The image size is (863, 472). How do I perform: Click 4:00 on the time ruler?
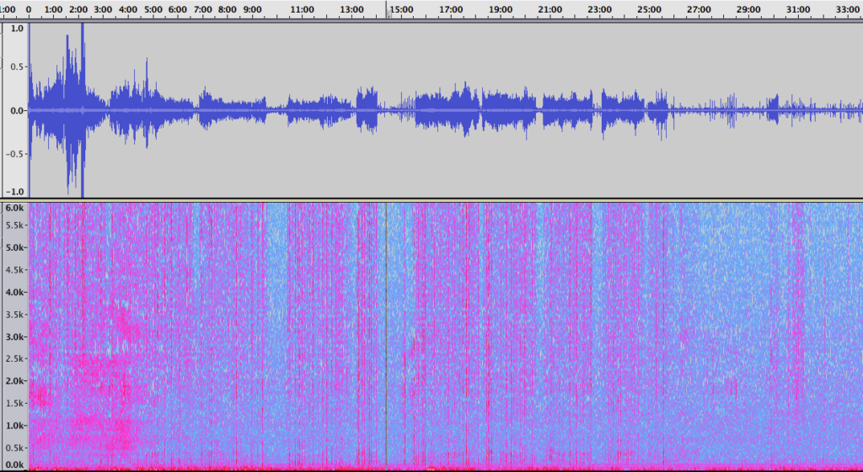(128, 9)
